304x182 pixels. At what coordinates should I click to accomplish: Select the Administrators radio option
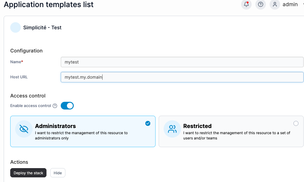point(148,123)
